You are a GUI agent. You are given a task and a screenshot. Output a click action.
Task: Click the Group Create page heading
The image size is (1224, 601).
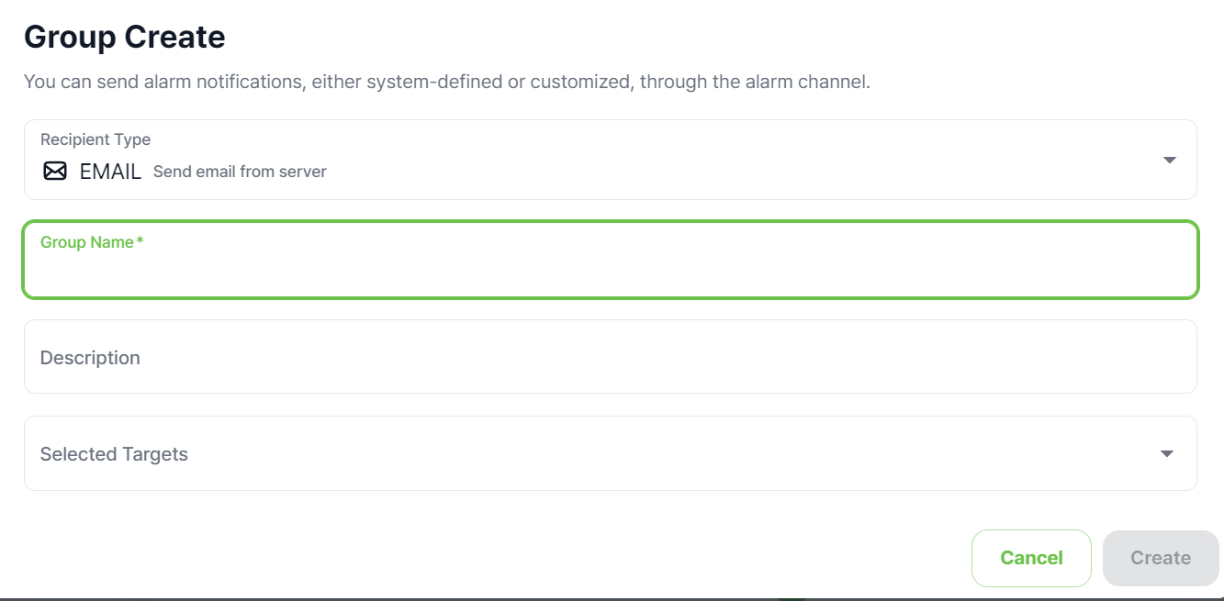124,37
